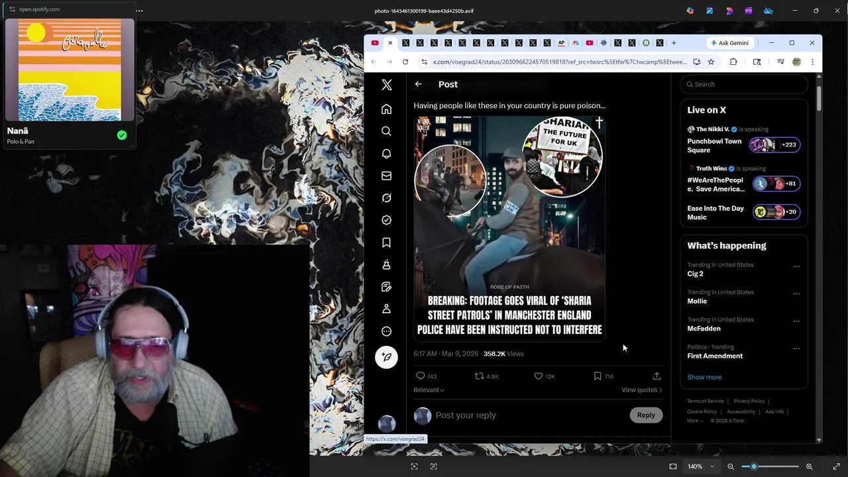Screen dimensions: 848x477
Task: Toggle fit-to-window in Photos bottom bar
Action: click(673, 466)
